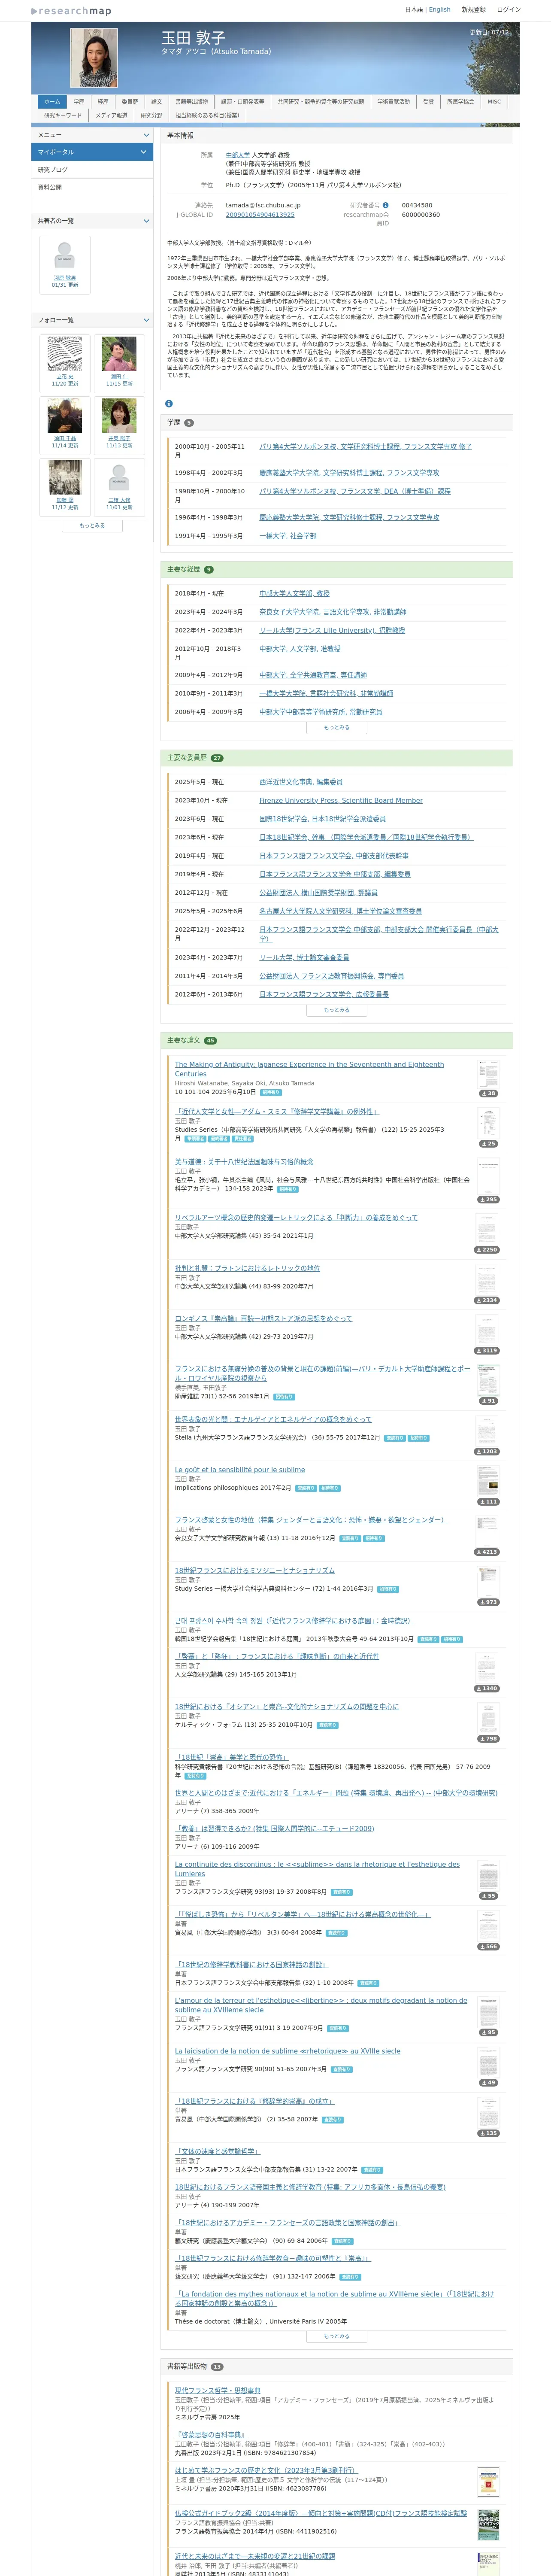The image size is (551, 2576).
Task: Open co-author 河野 健男 avatar
Action: click(64, 256)
